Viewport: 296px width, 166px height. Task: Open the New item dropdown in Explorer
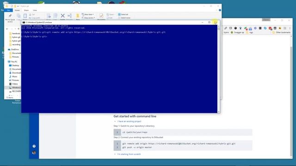pos(88,14)
